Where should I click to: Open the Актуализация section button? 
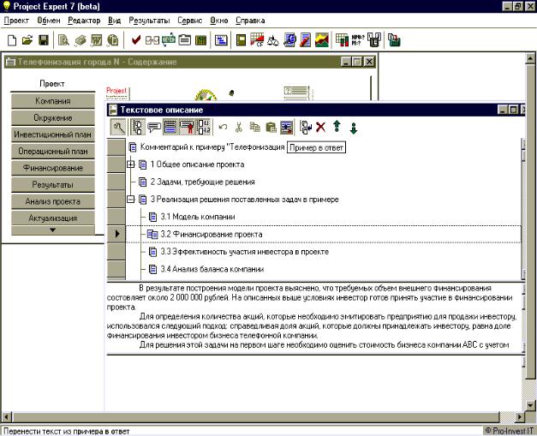coord(53,218)
